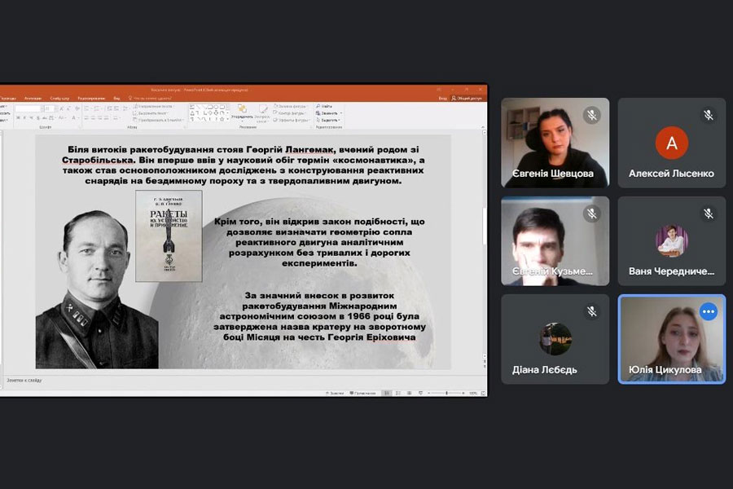This screenshot has height=489, width=733.
Task: Open Заливка фигуры shape fill dropdown
Action: click(292, 106)
